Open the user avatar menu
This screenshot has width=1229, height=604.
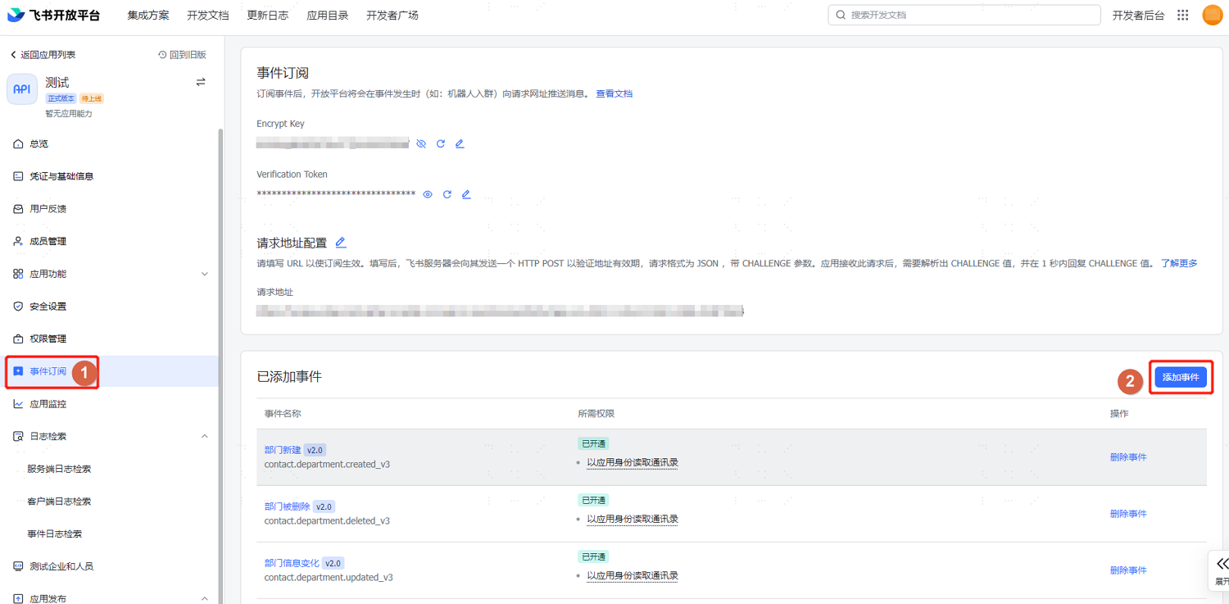1212,16
